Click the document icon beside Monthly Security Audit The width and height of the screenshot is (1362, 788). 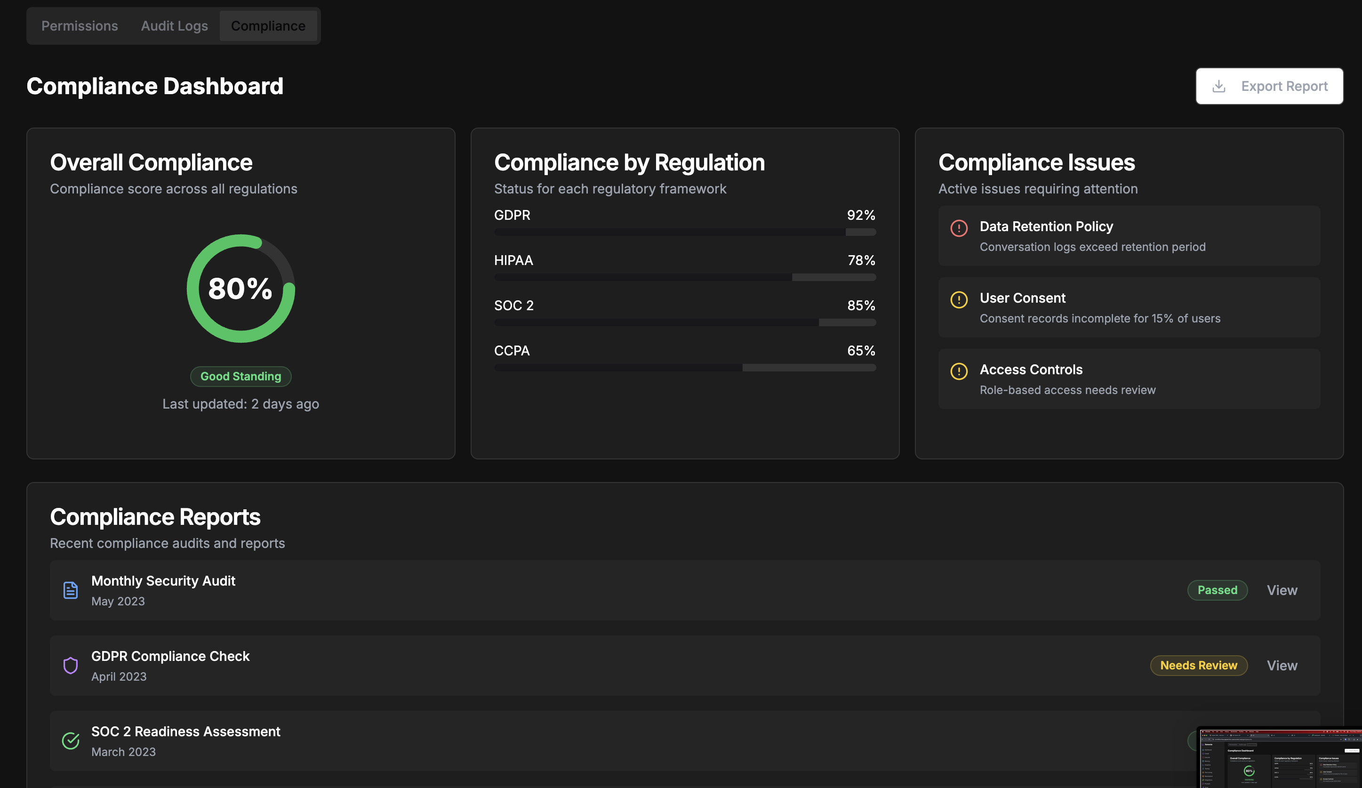(x=70, y=590)
